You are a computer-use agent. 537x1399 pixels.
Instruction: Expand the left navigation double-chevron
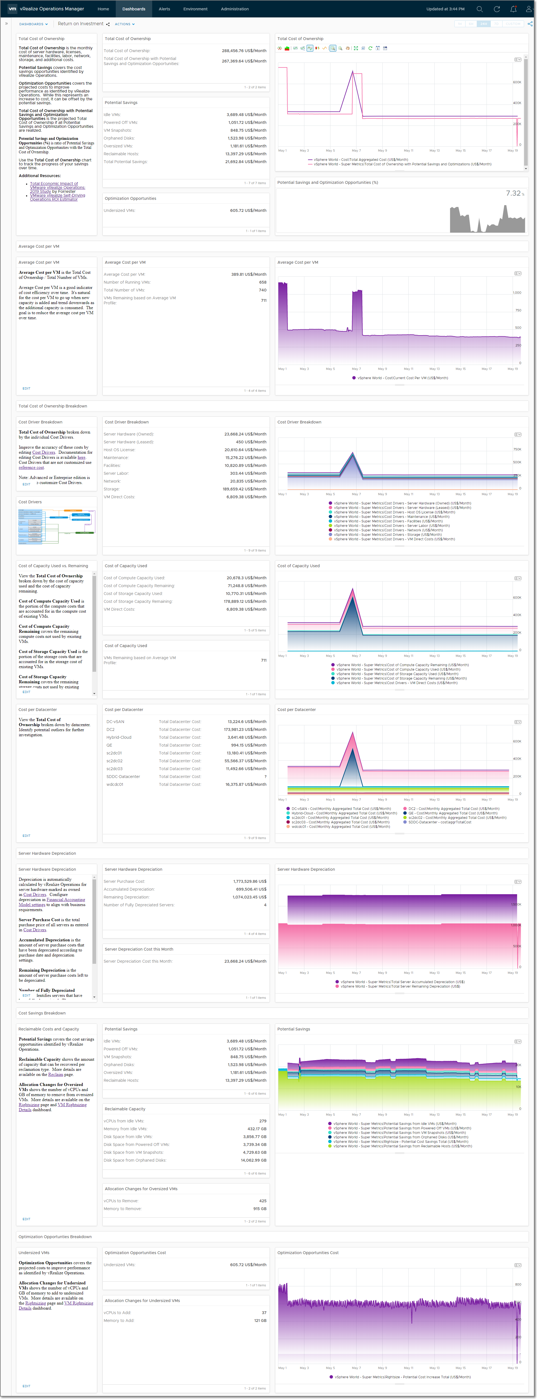click(6, 24)
